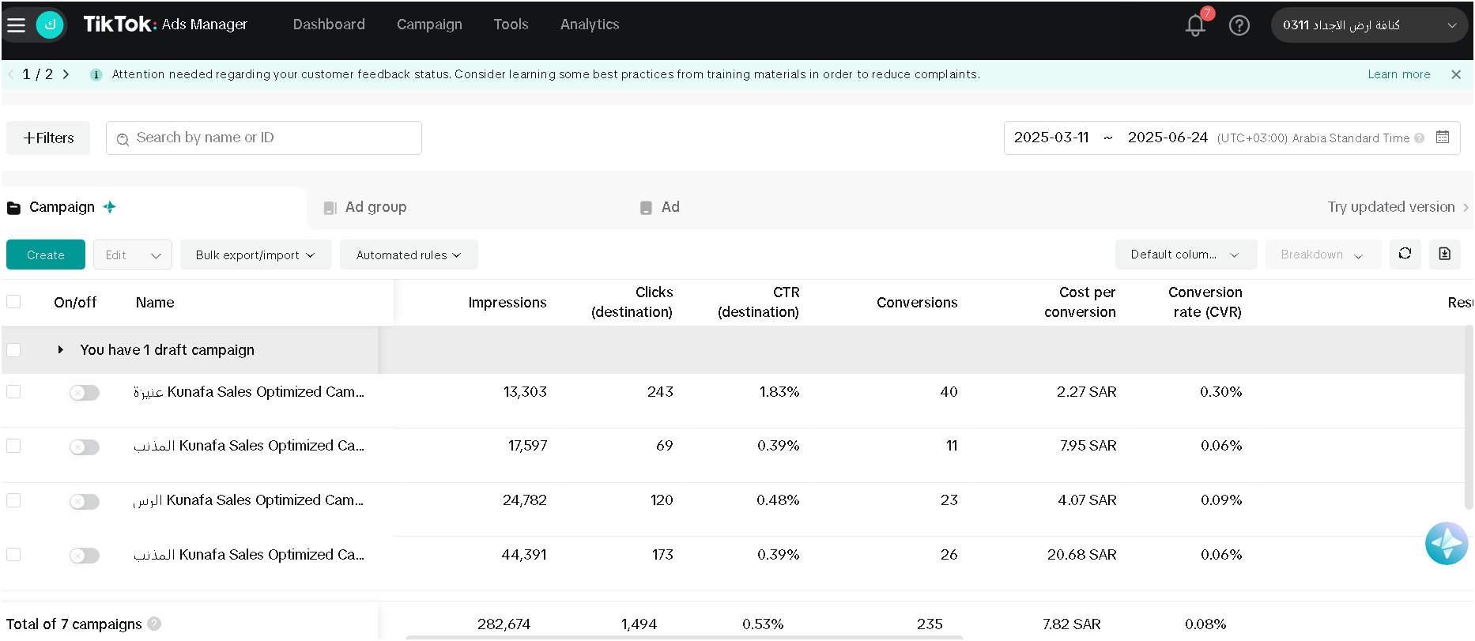Click the export report file icon
This screenshot has height=641, width=1475.
click(1445, 255)
